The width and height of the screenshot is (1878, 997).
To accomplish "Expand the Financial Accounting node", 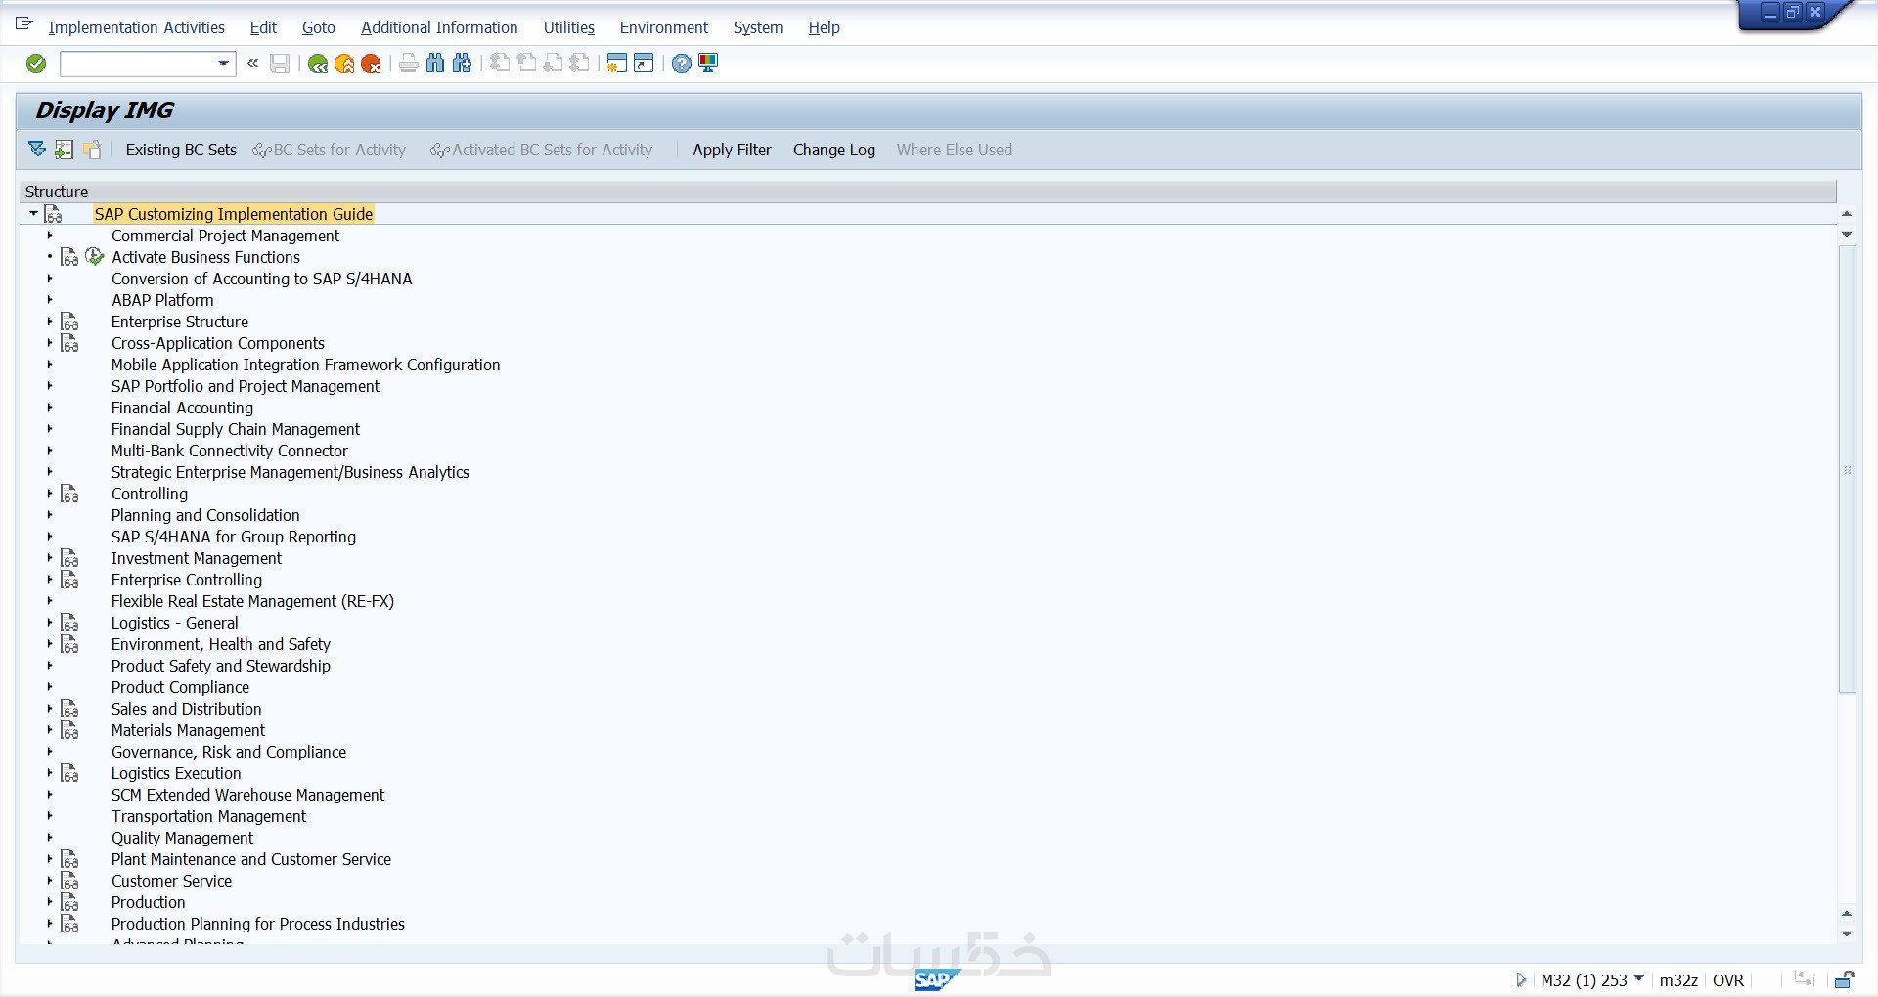I will click(x=49, y=408).
